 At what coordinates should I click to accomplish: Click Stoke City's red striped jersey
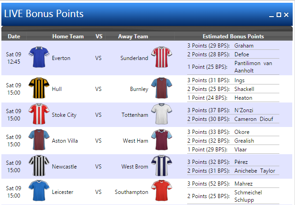(x=39, y=114)
